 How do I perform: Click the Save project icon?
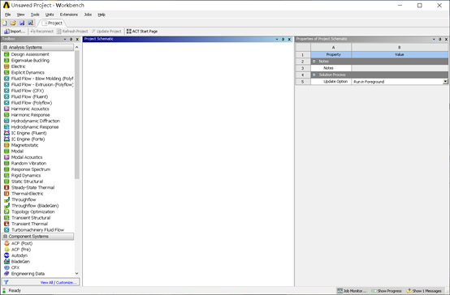click(x=22, y=23)
